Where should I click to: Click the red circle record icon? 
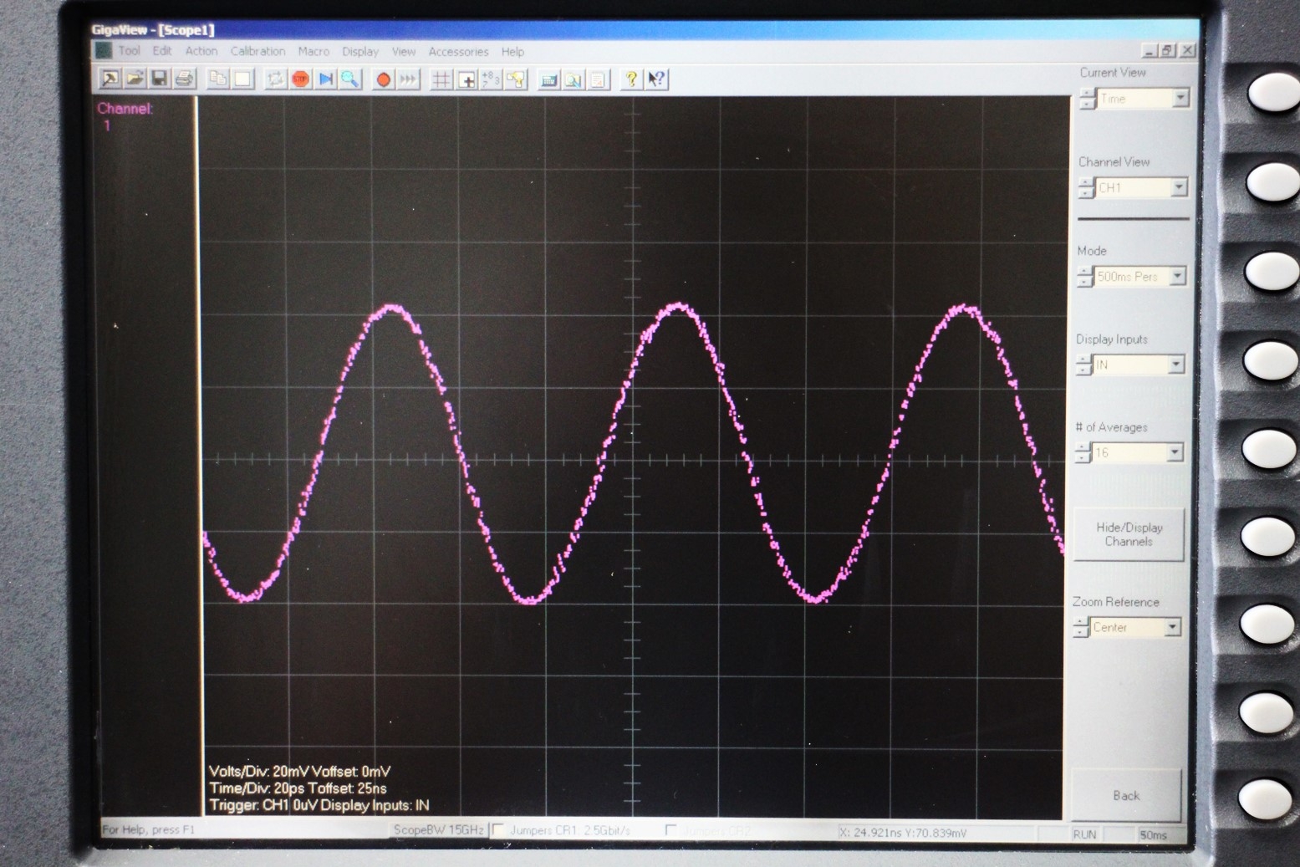383,79
